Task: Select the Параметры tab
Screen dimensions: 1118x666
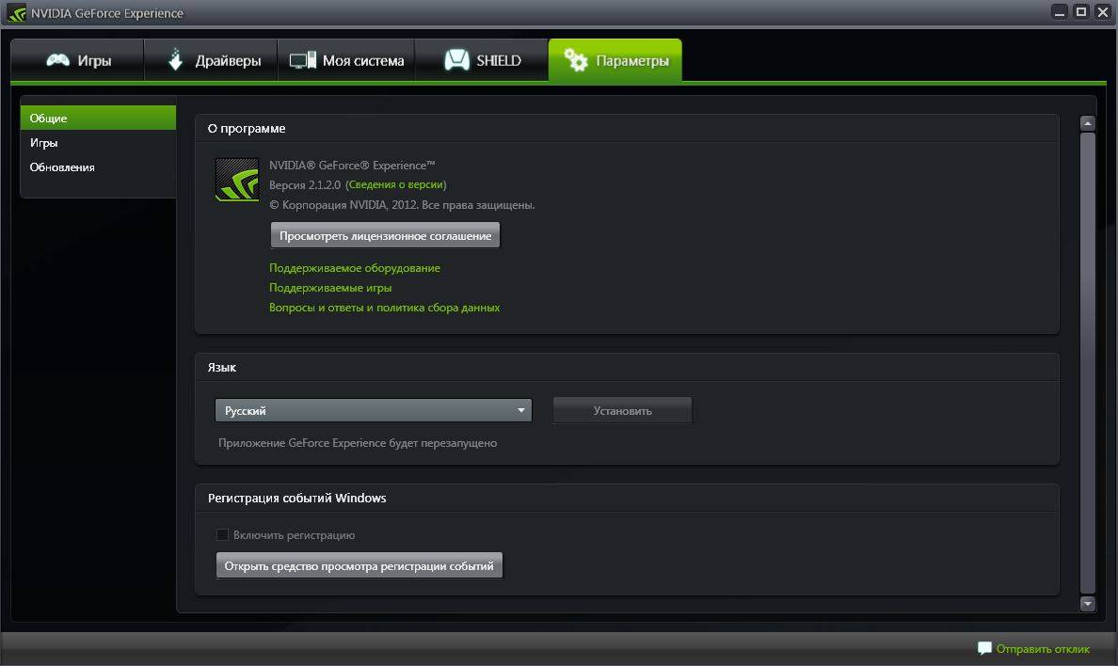Action: pyautogui.click(x=615, y=60)
